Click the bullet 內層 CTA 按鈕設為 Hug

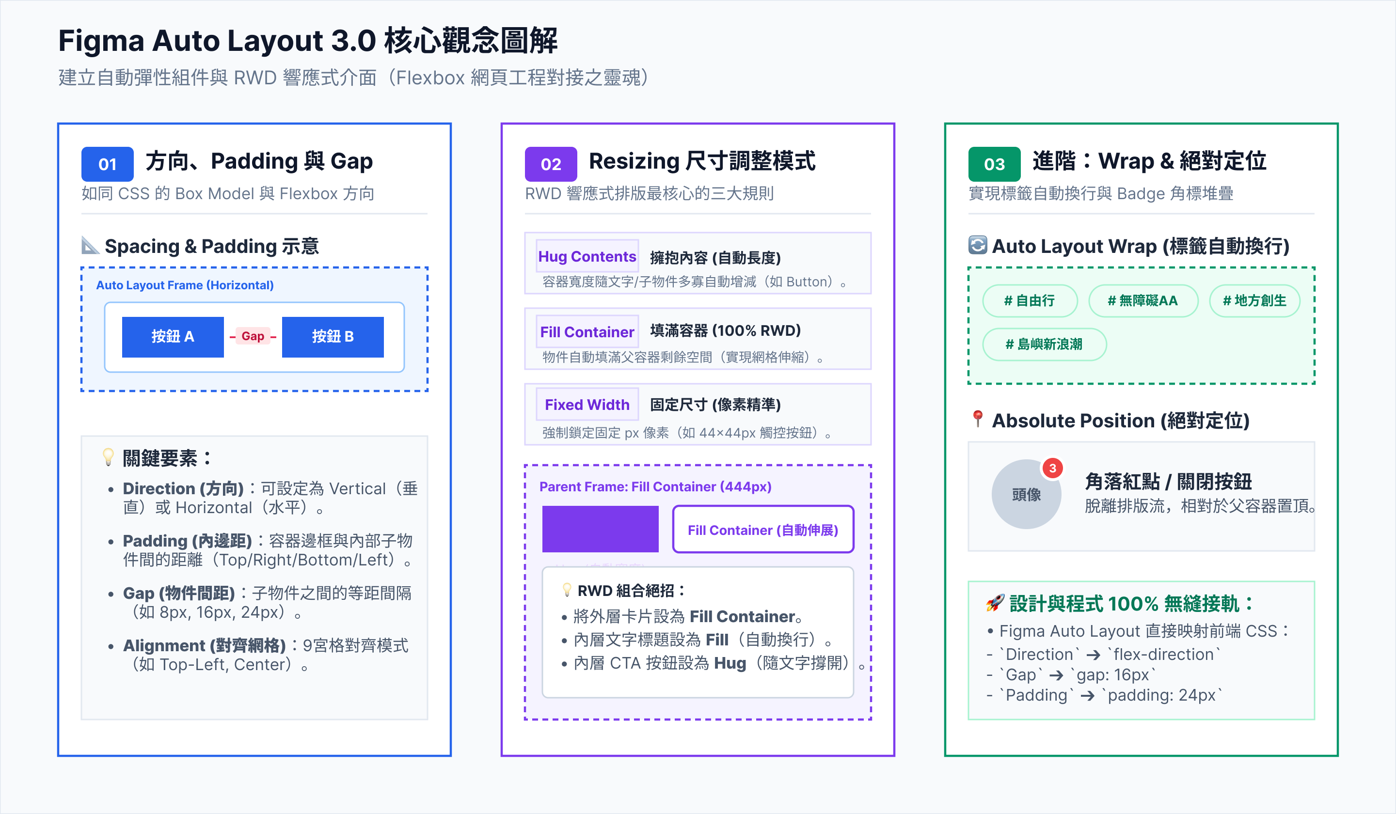click(x=713, y=663)
